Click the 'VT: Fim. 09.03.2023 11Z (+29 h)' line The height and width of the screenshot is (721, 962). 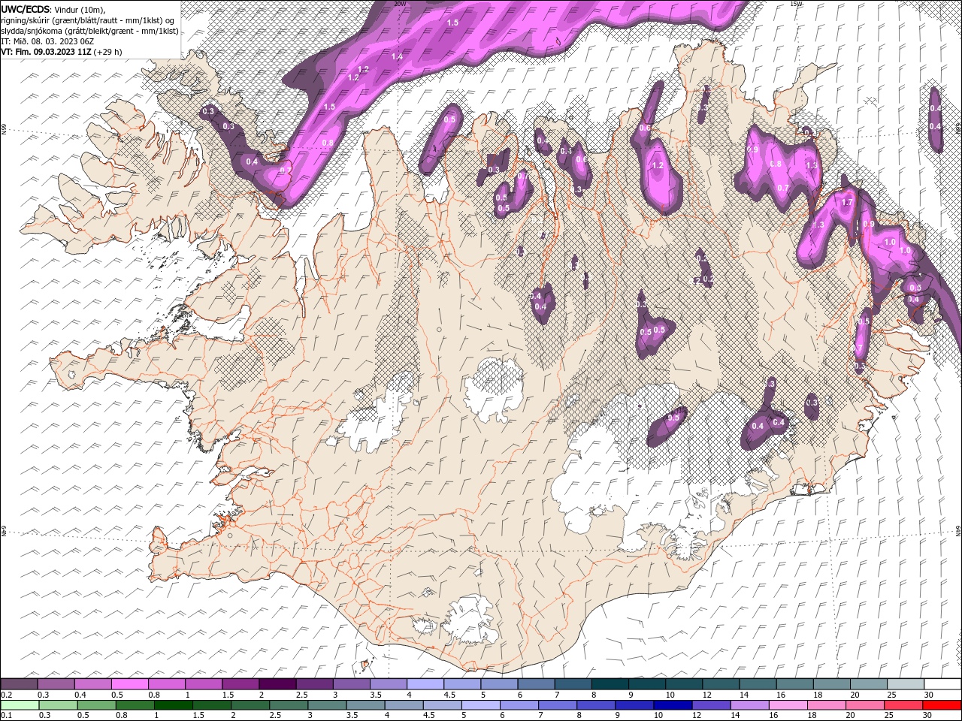62,52
